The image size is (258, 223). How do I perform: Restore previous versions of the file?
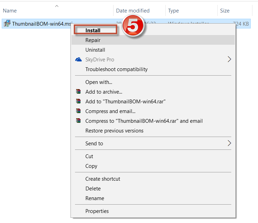pos(114,131)
